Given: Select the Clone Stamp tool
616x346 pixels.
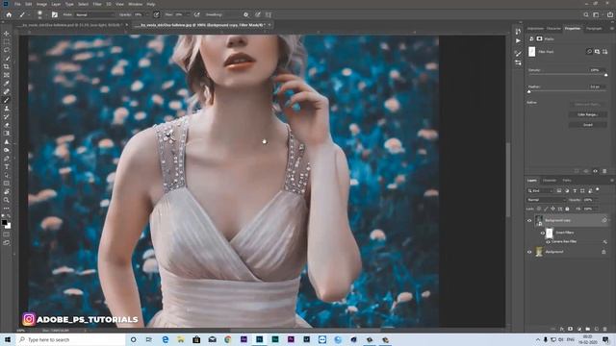Looking at the screenshot, I should click(7, 109).
